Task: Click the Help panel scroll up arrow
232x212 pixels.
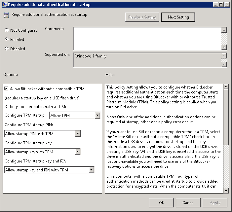Action: [x=226, y=87]
